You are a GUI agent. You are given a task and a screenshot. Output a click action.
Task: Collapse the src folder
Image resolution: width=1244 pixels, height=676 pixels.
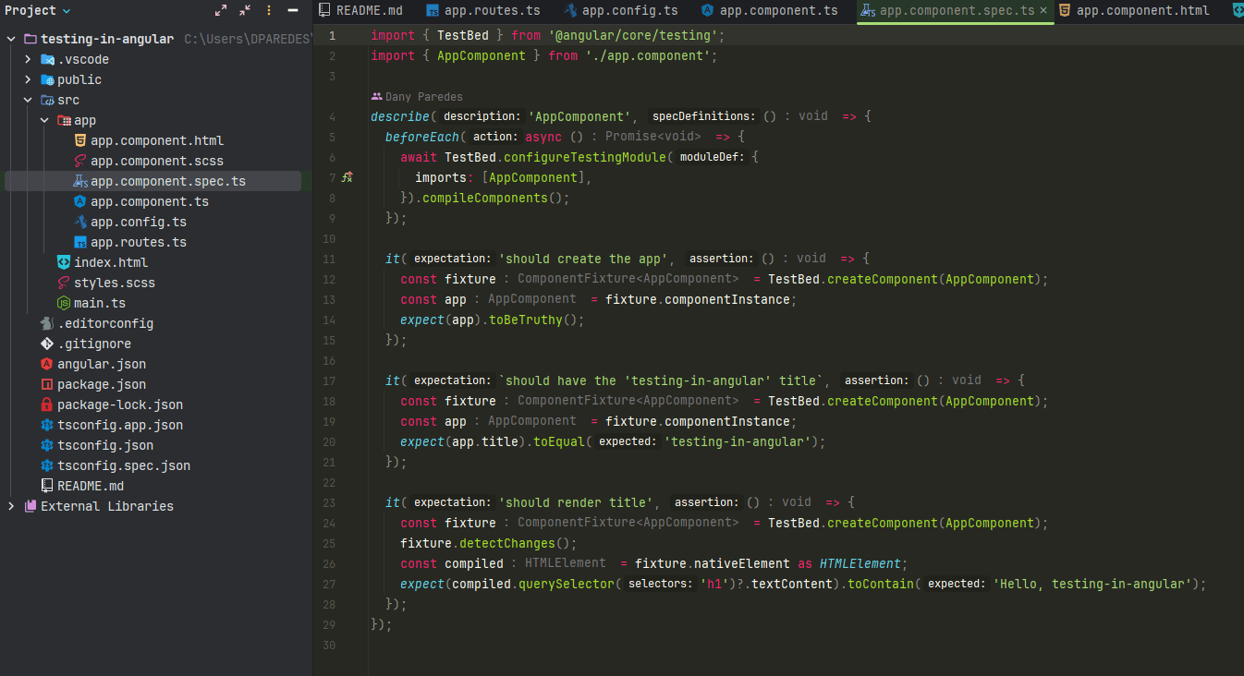pos(26,100)
